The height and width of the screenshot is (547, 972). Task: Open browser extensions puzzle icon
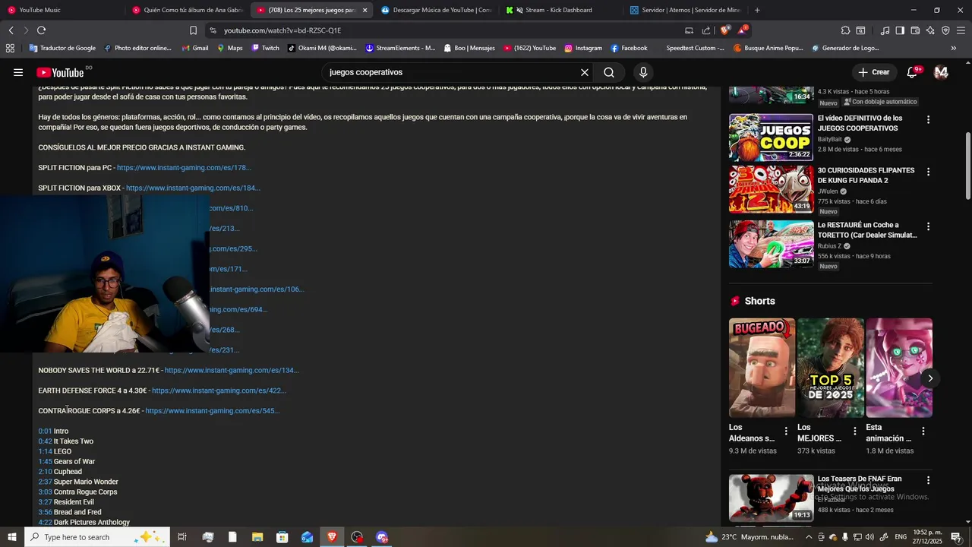[845, 30]
